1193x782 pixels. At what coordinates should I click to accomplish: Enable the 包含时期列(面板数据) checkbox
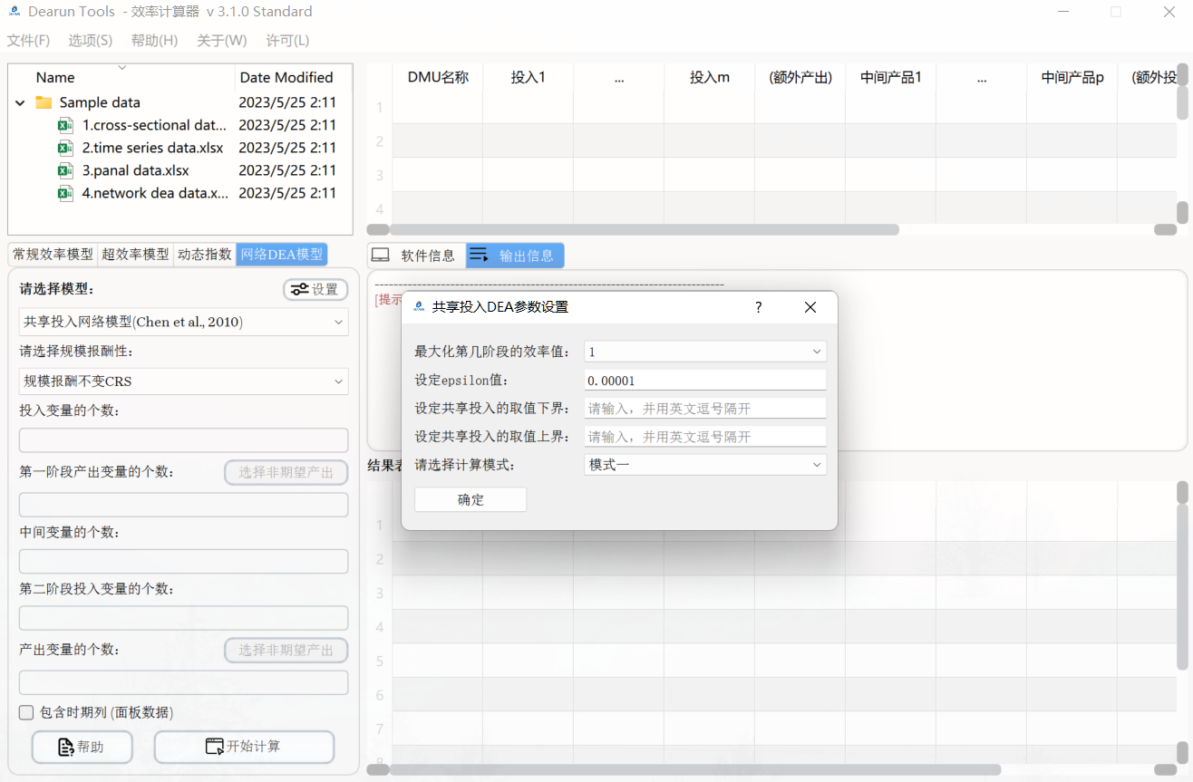pos(26,713)
